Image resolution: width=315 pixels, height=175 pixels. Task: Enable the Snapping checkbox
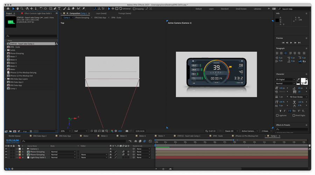(134, 9)
